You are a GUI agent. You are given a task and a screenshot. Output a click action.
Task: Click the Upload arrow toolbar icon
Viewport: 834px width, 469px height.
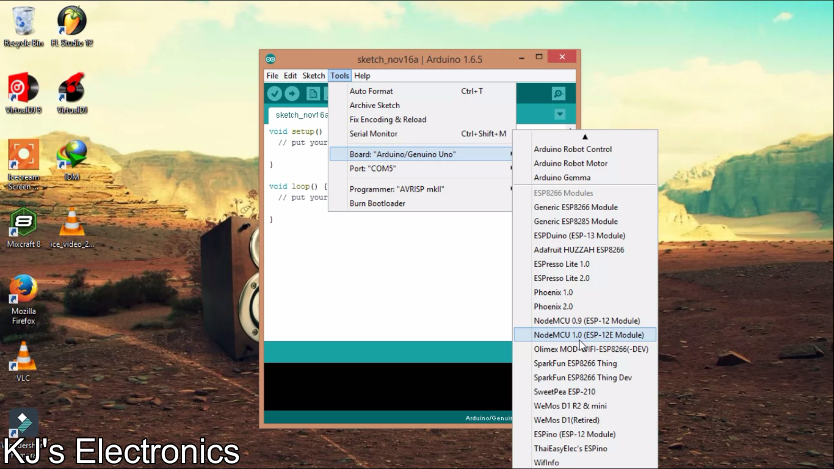pos(292,93)
